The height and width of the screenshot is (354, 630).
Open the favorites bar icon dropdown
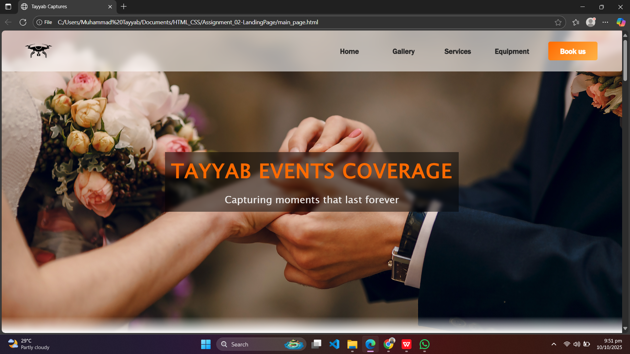[576, 22]
